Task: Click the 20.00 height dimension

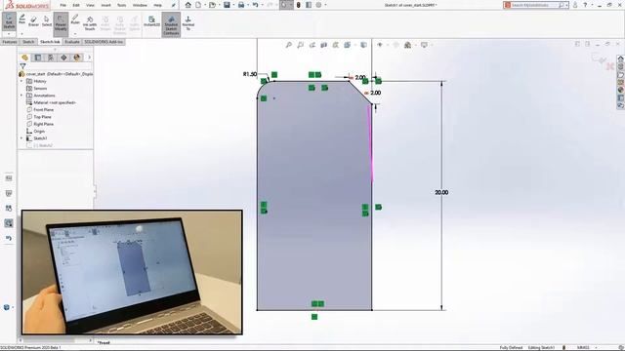Action: [441, 192]
